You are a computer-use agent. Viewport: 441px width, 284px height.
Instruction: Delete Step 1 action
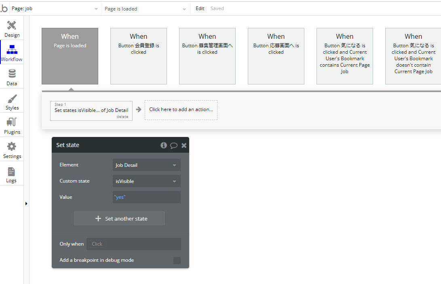pyautogui.click(x=122, y=117)
